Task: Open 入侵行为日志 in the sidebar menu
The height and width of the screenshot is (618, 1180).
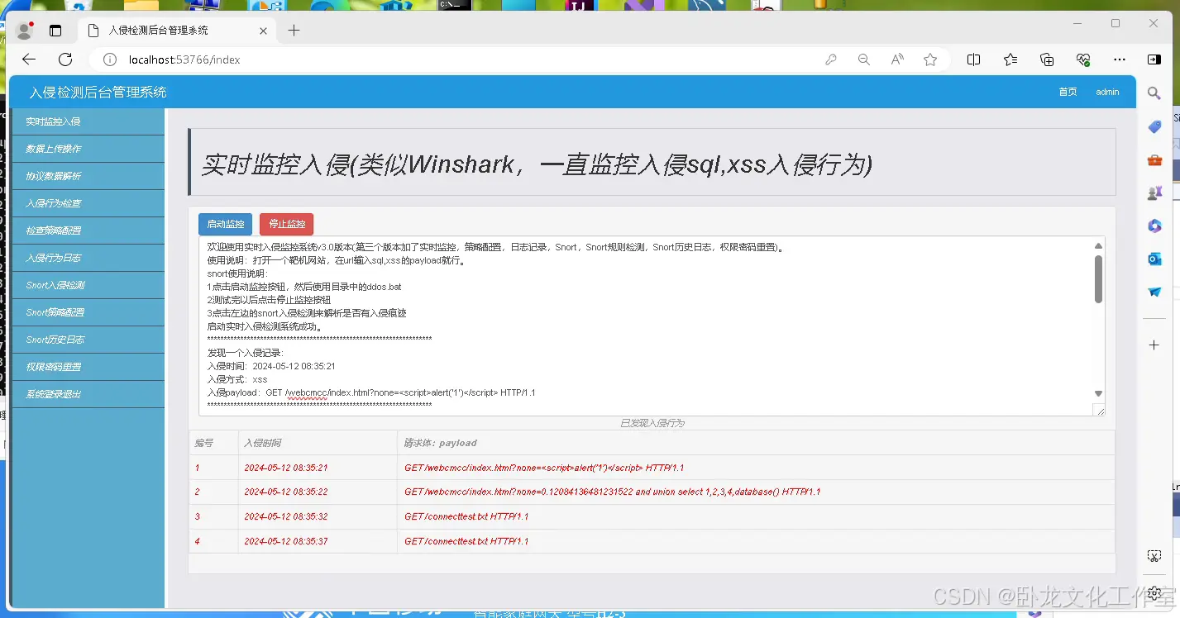Action: click(x=88, y=258)
